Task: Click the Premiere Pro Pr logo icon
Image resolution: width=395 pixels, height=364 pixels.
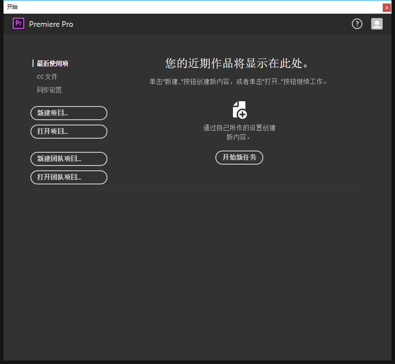Action: (x=18, y=23)
